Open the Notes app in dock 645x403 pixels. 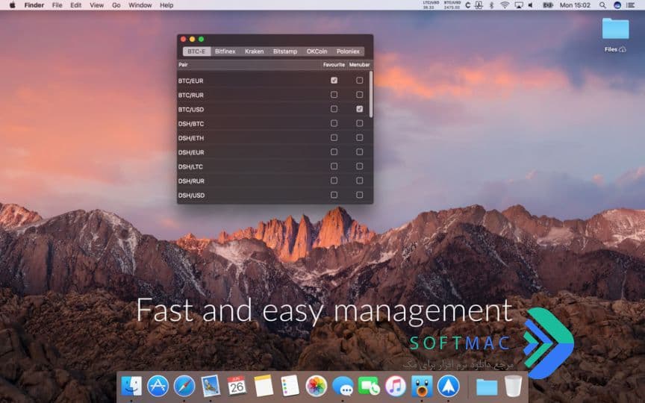pyautogui.click(x=264, y=386)
